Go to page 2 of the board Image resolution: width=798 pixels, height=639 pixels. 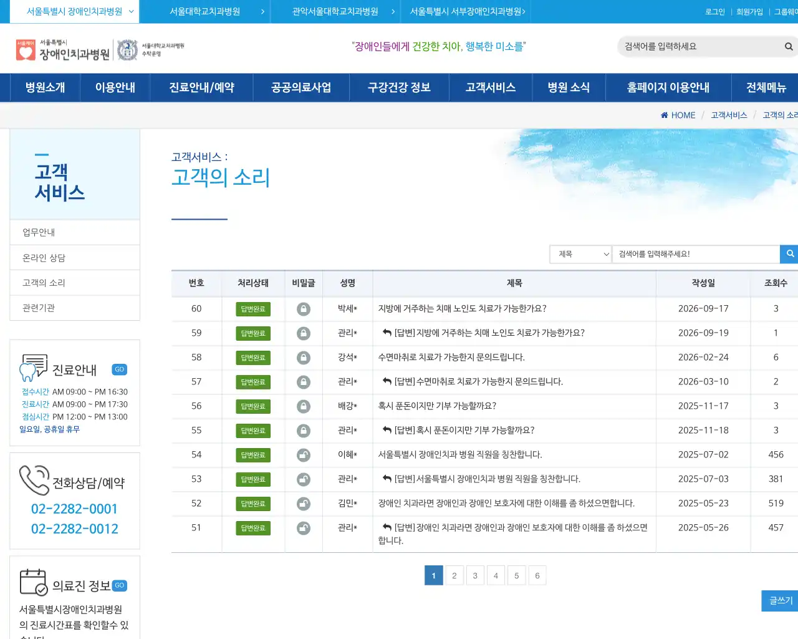[x=454, y=575]
